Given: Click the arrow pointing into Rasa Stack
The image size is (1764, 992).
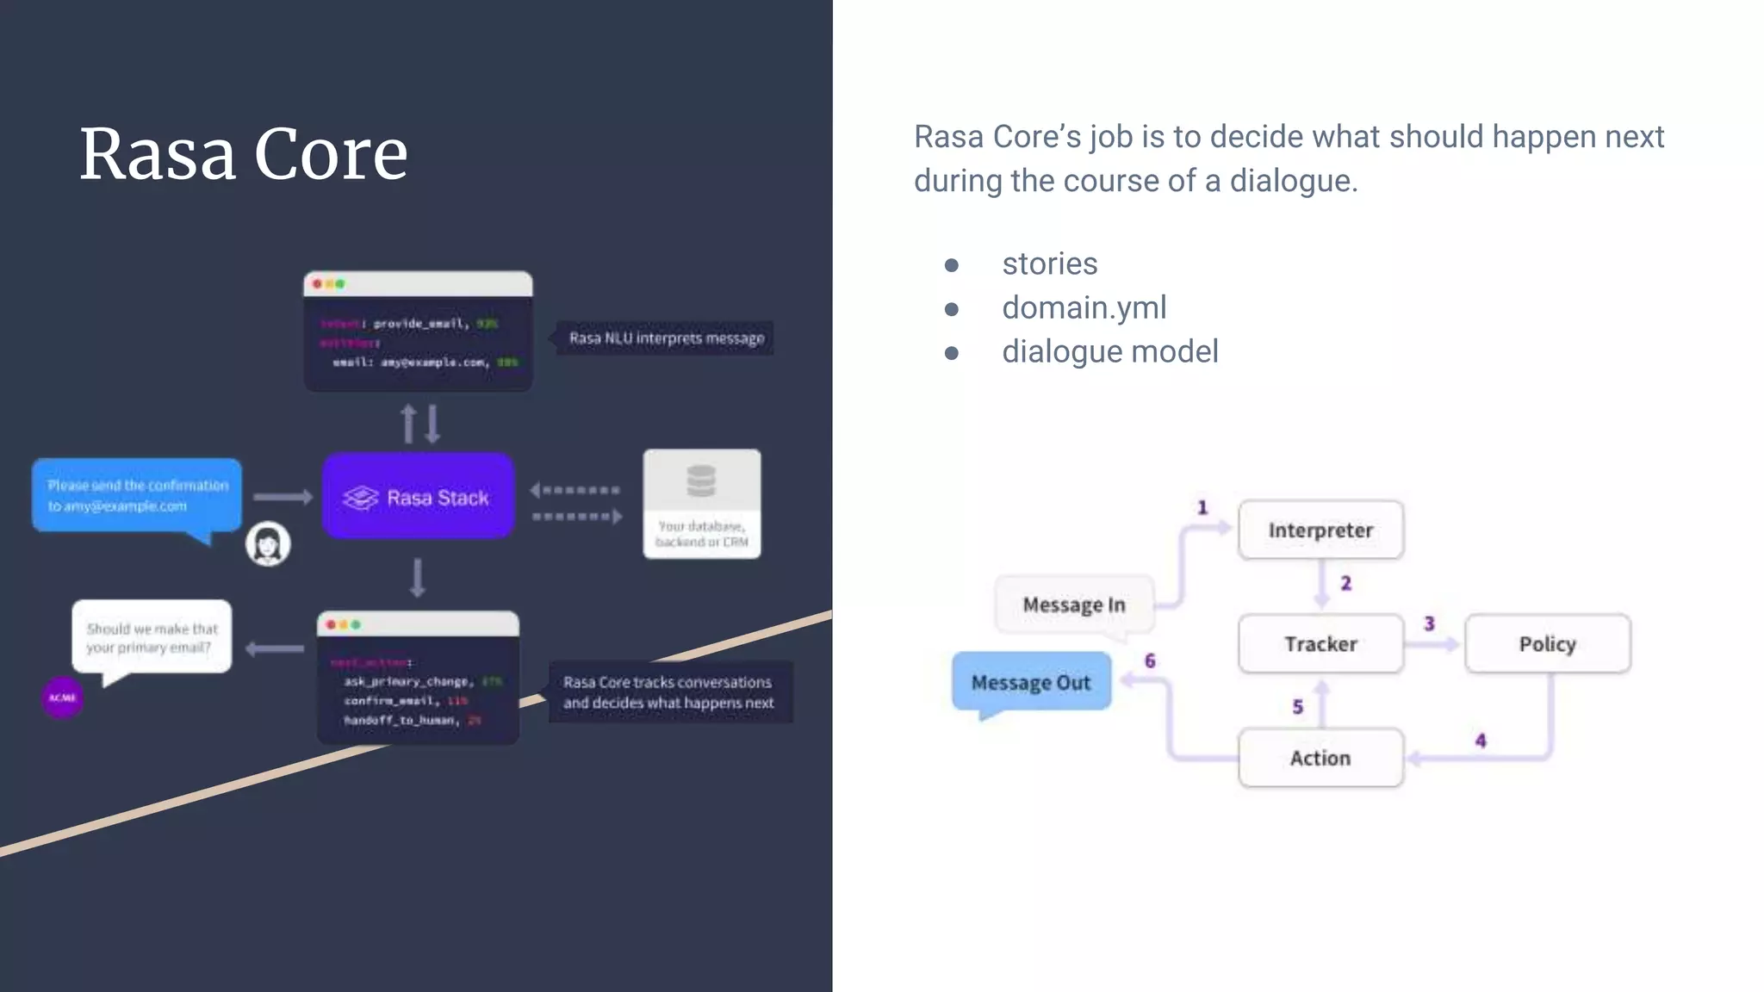Looking at the screenshot, I should 283,497.
